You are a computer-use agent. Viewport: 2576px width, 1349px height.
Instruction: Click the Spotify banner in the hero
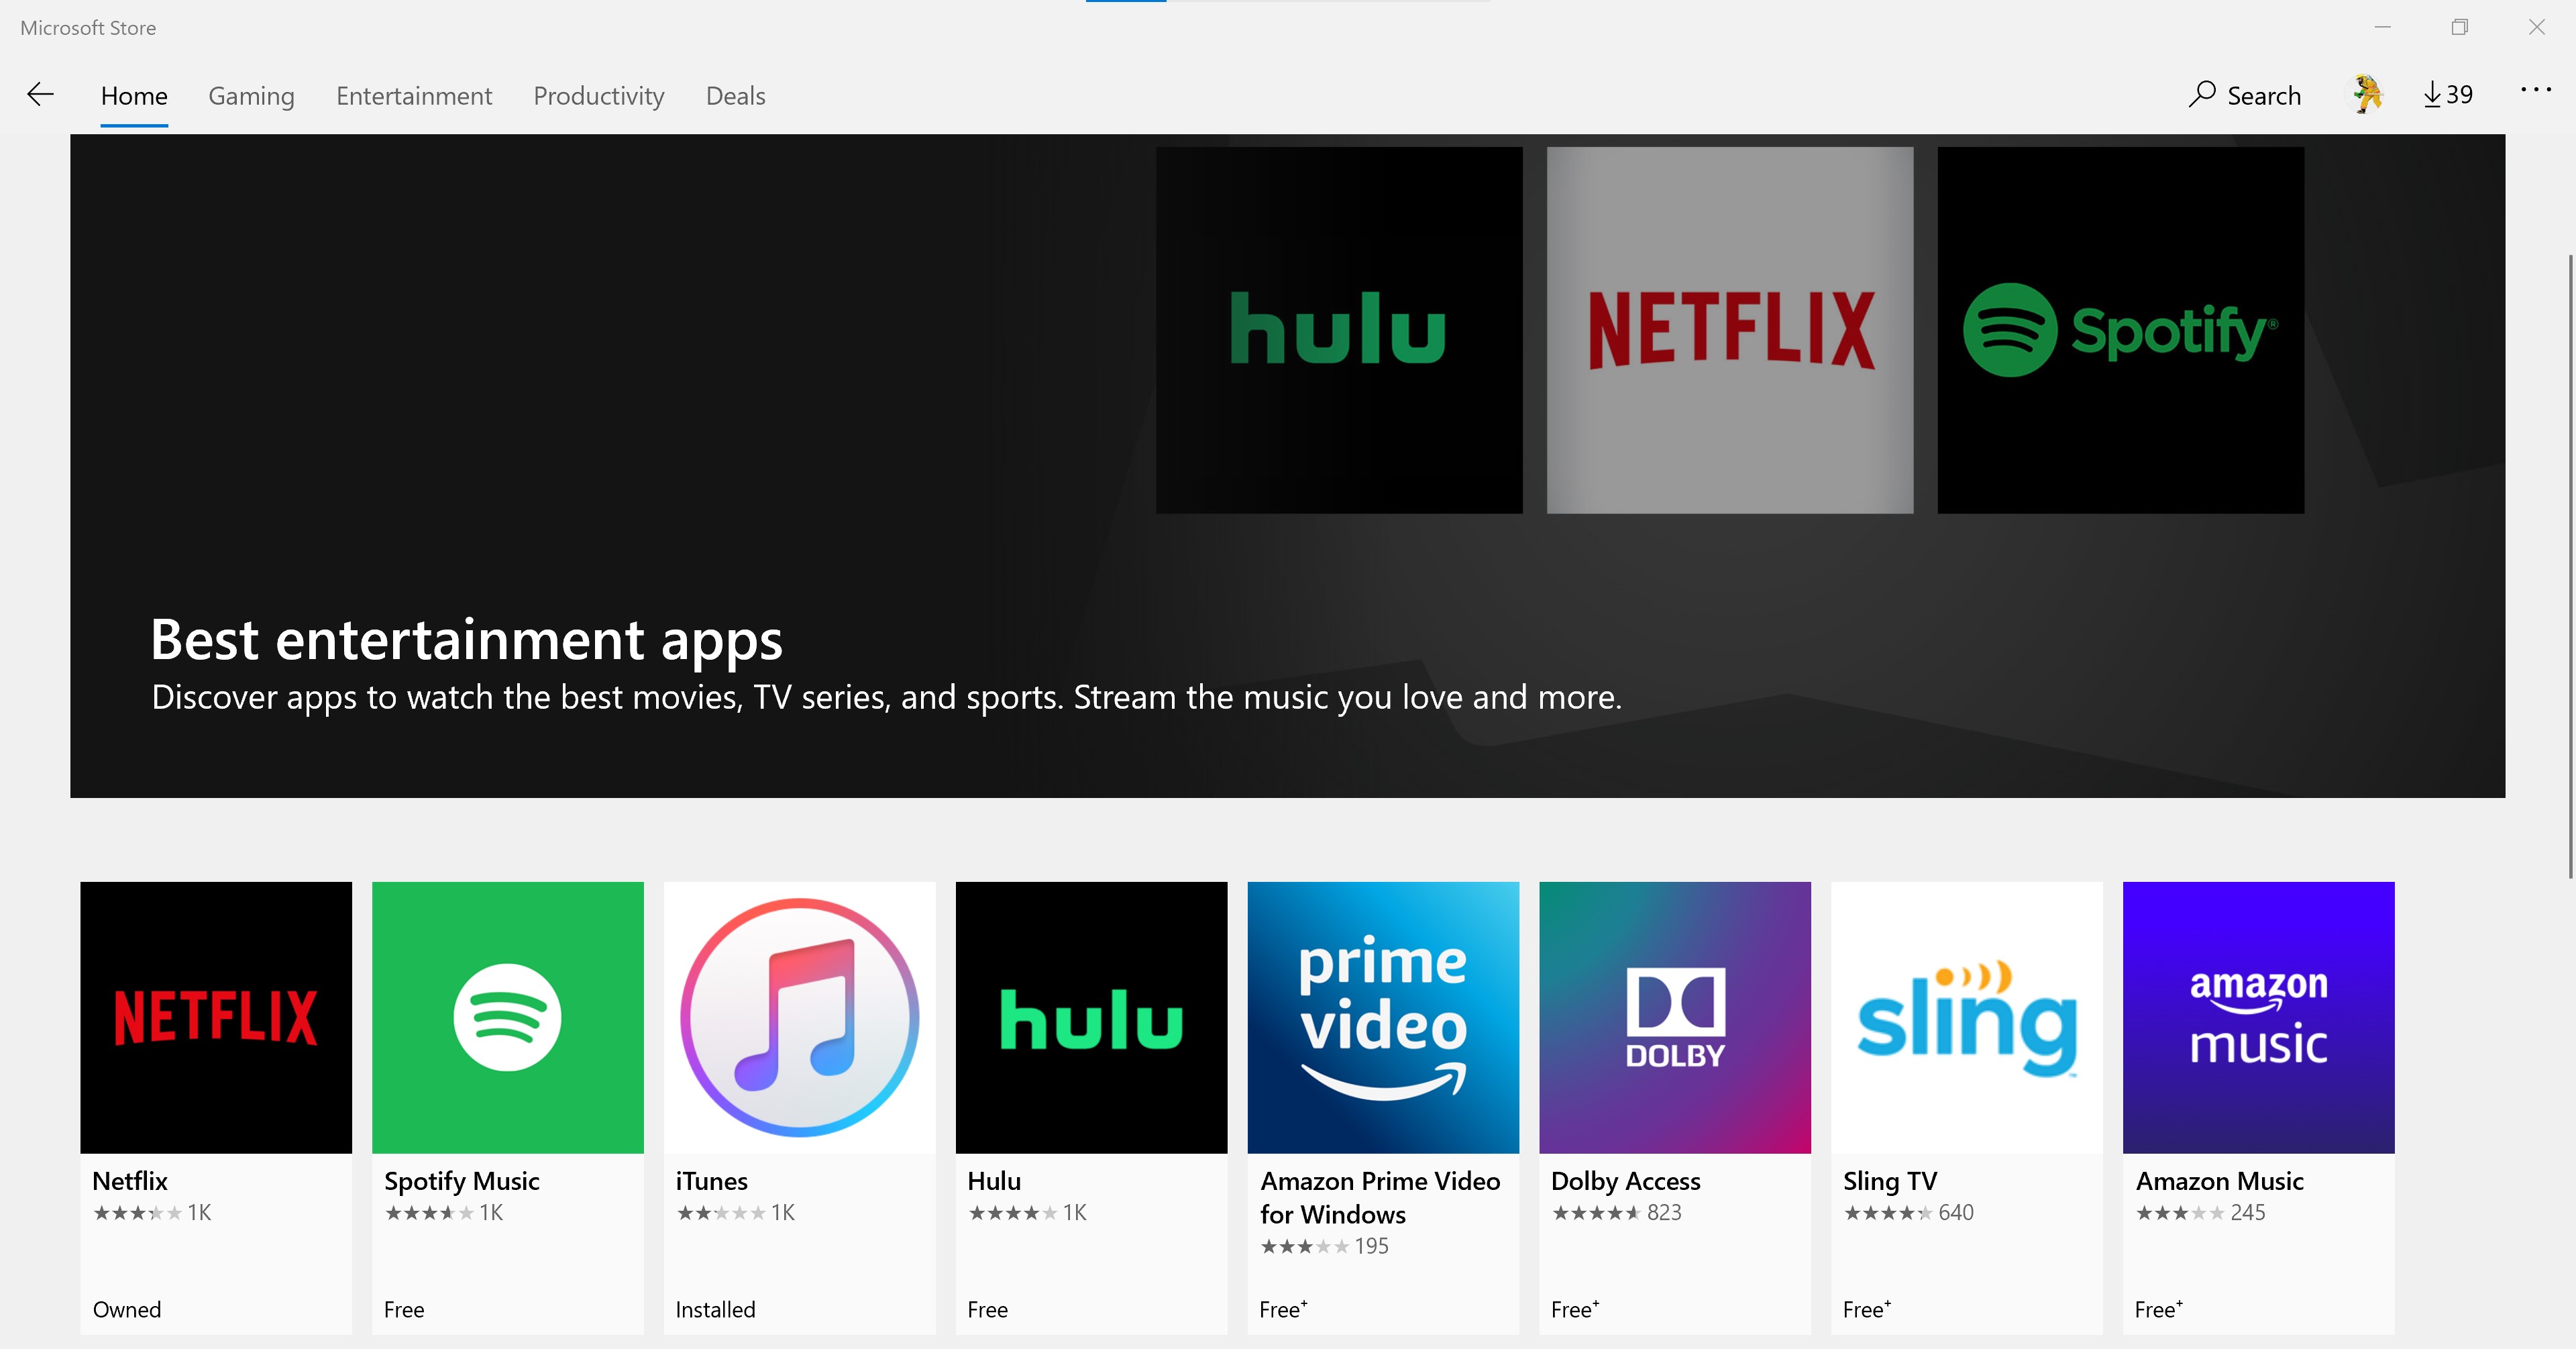2121,330
